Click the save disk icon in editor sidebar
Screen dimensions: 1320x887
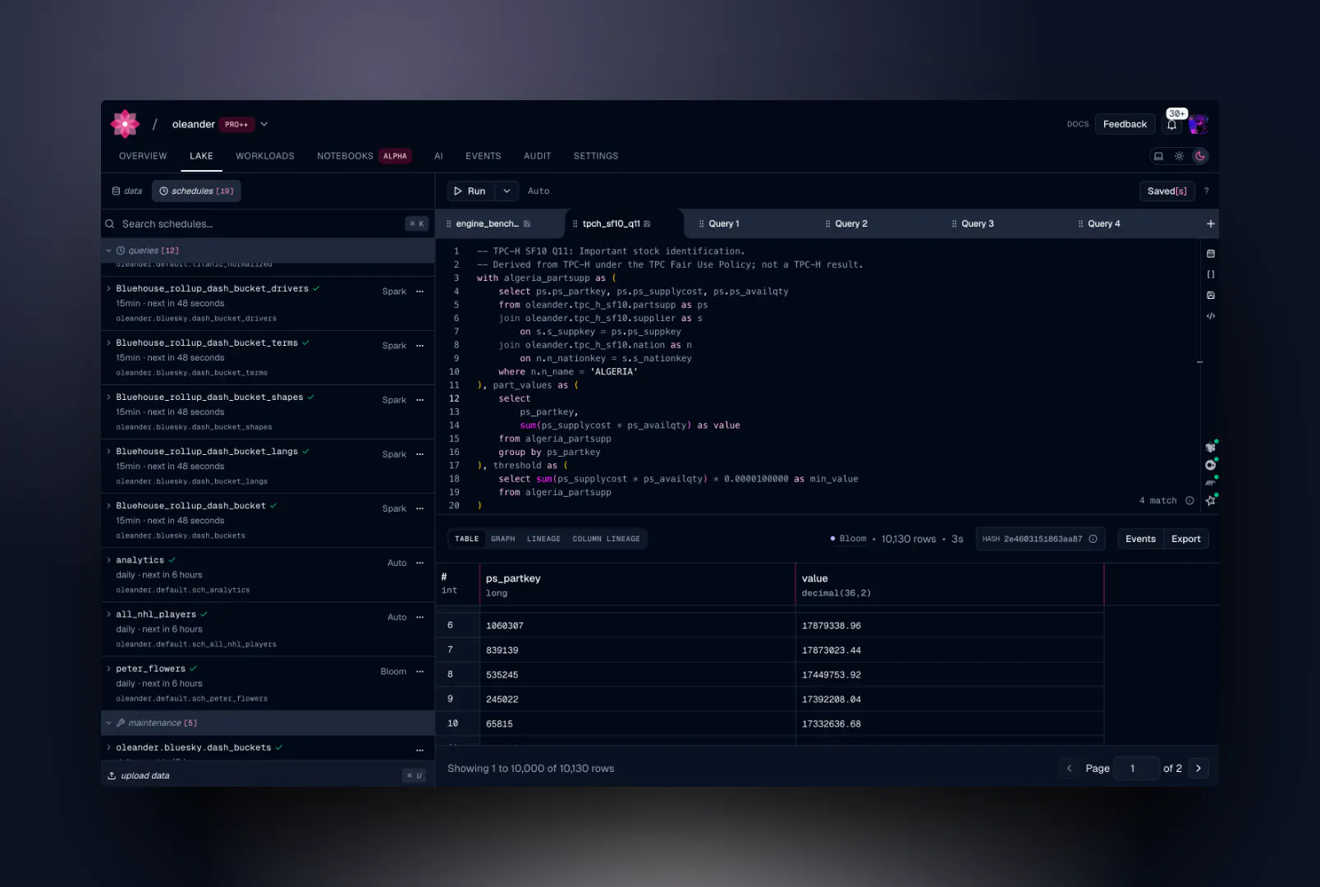click(1210, 295)
